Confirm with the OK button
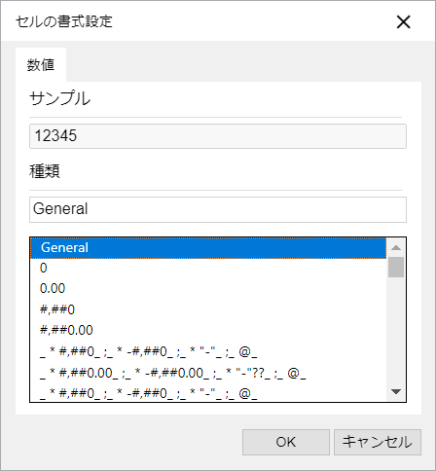 [286, 442]
